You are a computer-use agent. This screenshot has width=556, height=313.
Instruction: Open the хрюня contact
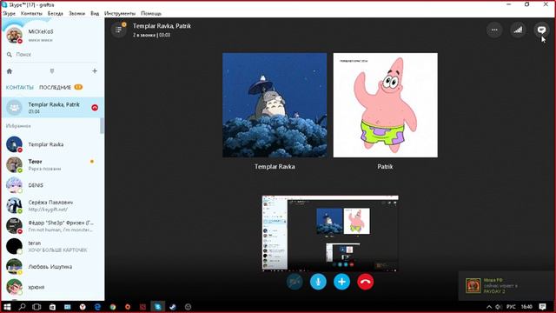coord(52,287)
